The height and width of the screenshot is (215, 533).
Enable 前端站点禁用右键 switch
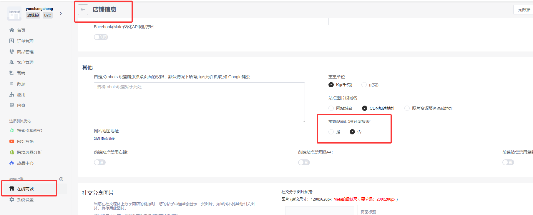click(99, 162)
